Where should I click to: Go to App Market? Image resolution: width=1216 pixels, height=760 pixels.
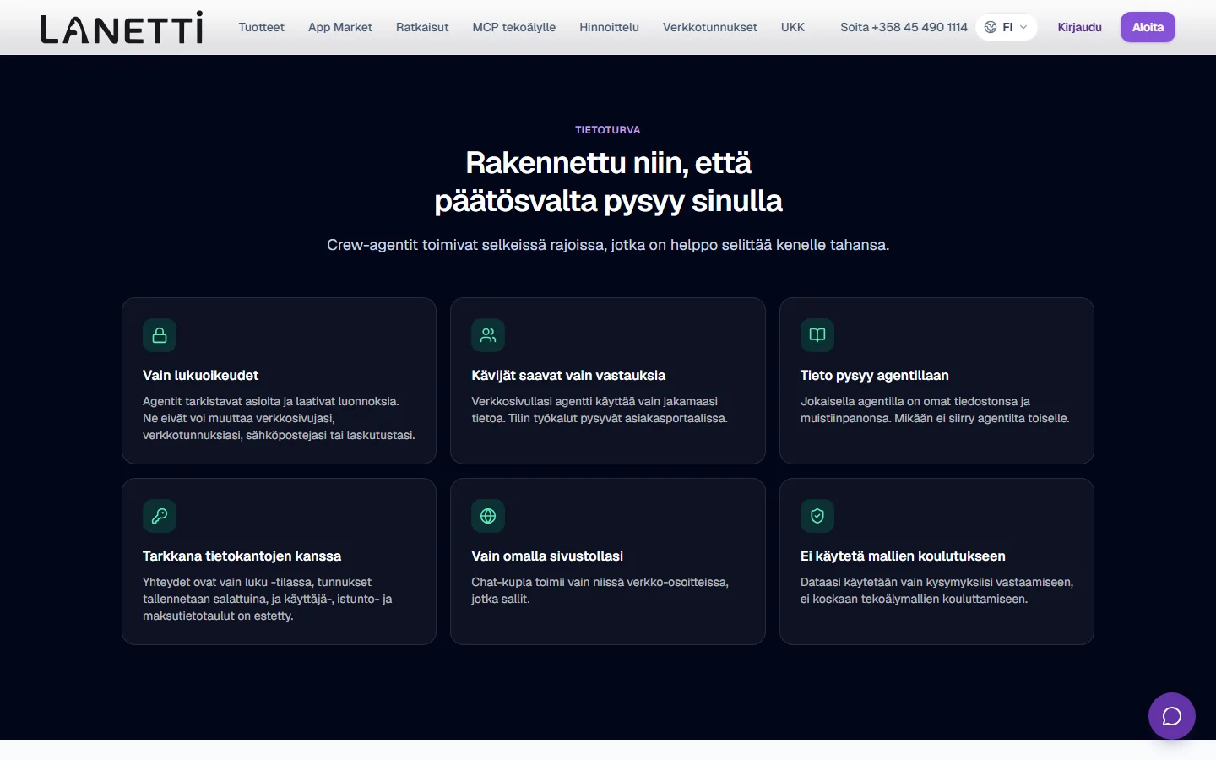coord(340,27)
